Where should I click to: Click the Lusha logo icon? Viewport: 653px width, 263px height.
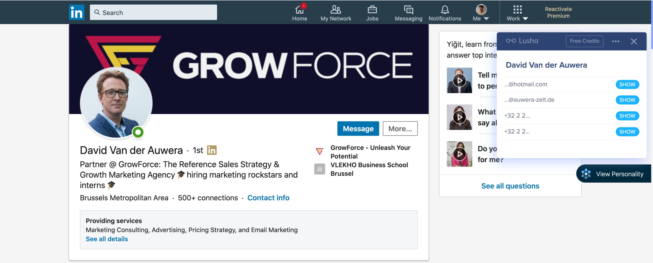511,41
